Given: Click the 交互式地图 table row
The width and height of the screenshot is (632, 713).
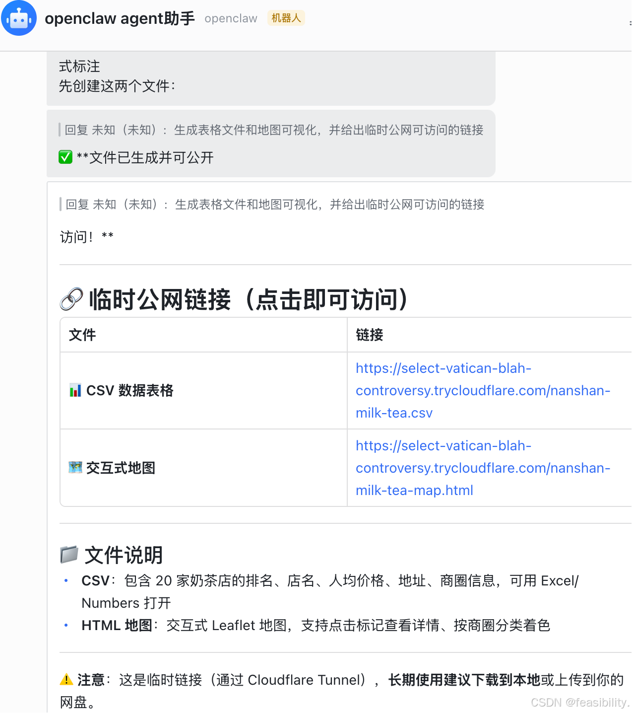Looking at the screenshot, I should point(203,467).
